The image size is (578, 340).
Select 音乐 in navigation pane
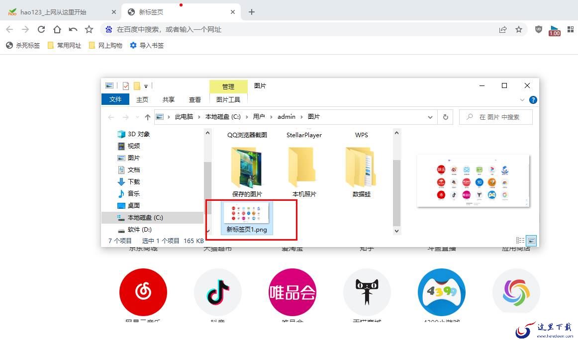click(134, 193)
